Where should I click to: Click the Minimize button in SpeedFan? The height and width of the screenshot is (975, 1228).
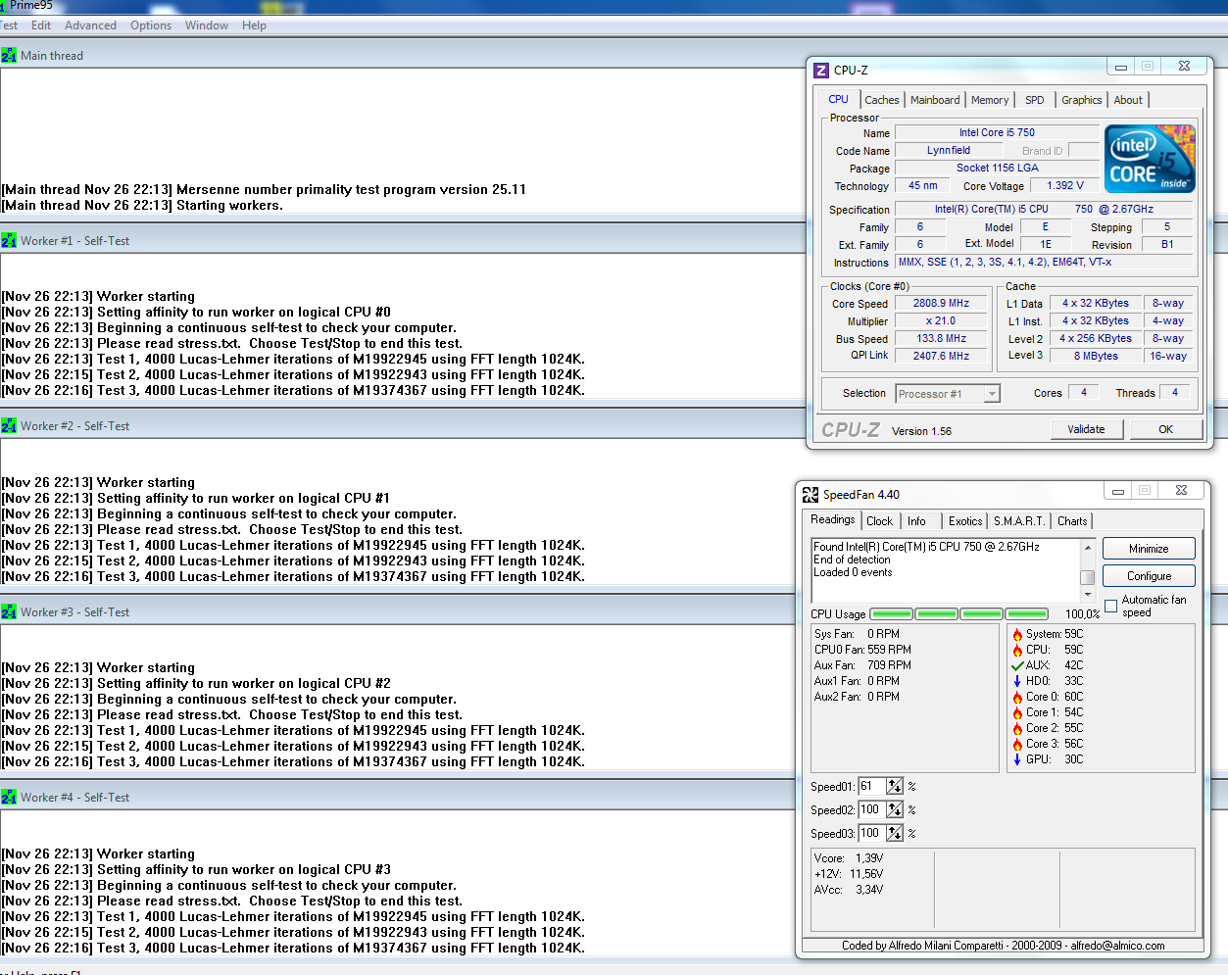tap(1149, 549)
